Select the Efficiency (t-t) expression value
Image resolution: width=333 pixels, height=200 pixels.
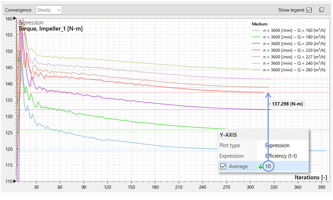pos(281,156)
